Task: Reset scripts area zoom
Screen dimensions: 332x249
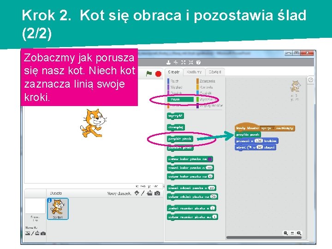Action: tap(292, 233)
